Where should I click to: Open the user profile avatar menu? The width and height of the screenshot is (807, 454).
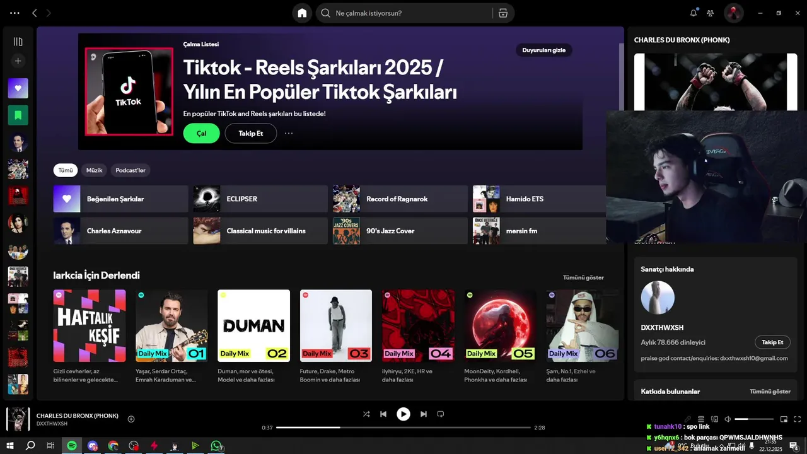coord(734,13)
